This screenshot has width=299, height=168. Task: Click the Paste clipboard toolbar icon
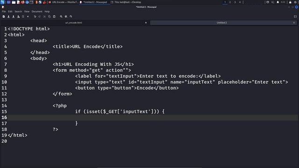[54, 17]
